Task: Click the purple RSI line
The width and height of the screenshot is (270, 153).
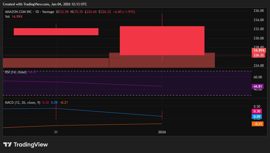Action: click(82, 83)
